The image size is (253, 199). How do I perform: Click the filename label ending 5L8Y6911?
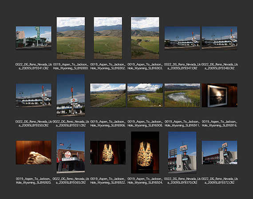[x=182, y=123]
